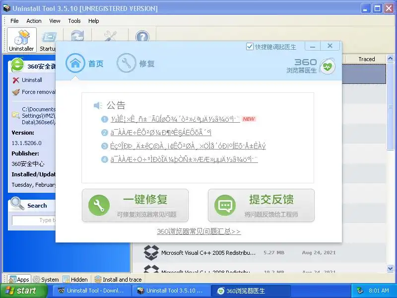The image size is (397, 298).
Task: Toggle the 快捷键调起医生 checkbox
Action: [x=250, y=47]
